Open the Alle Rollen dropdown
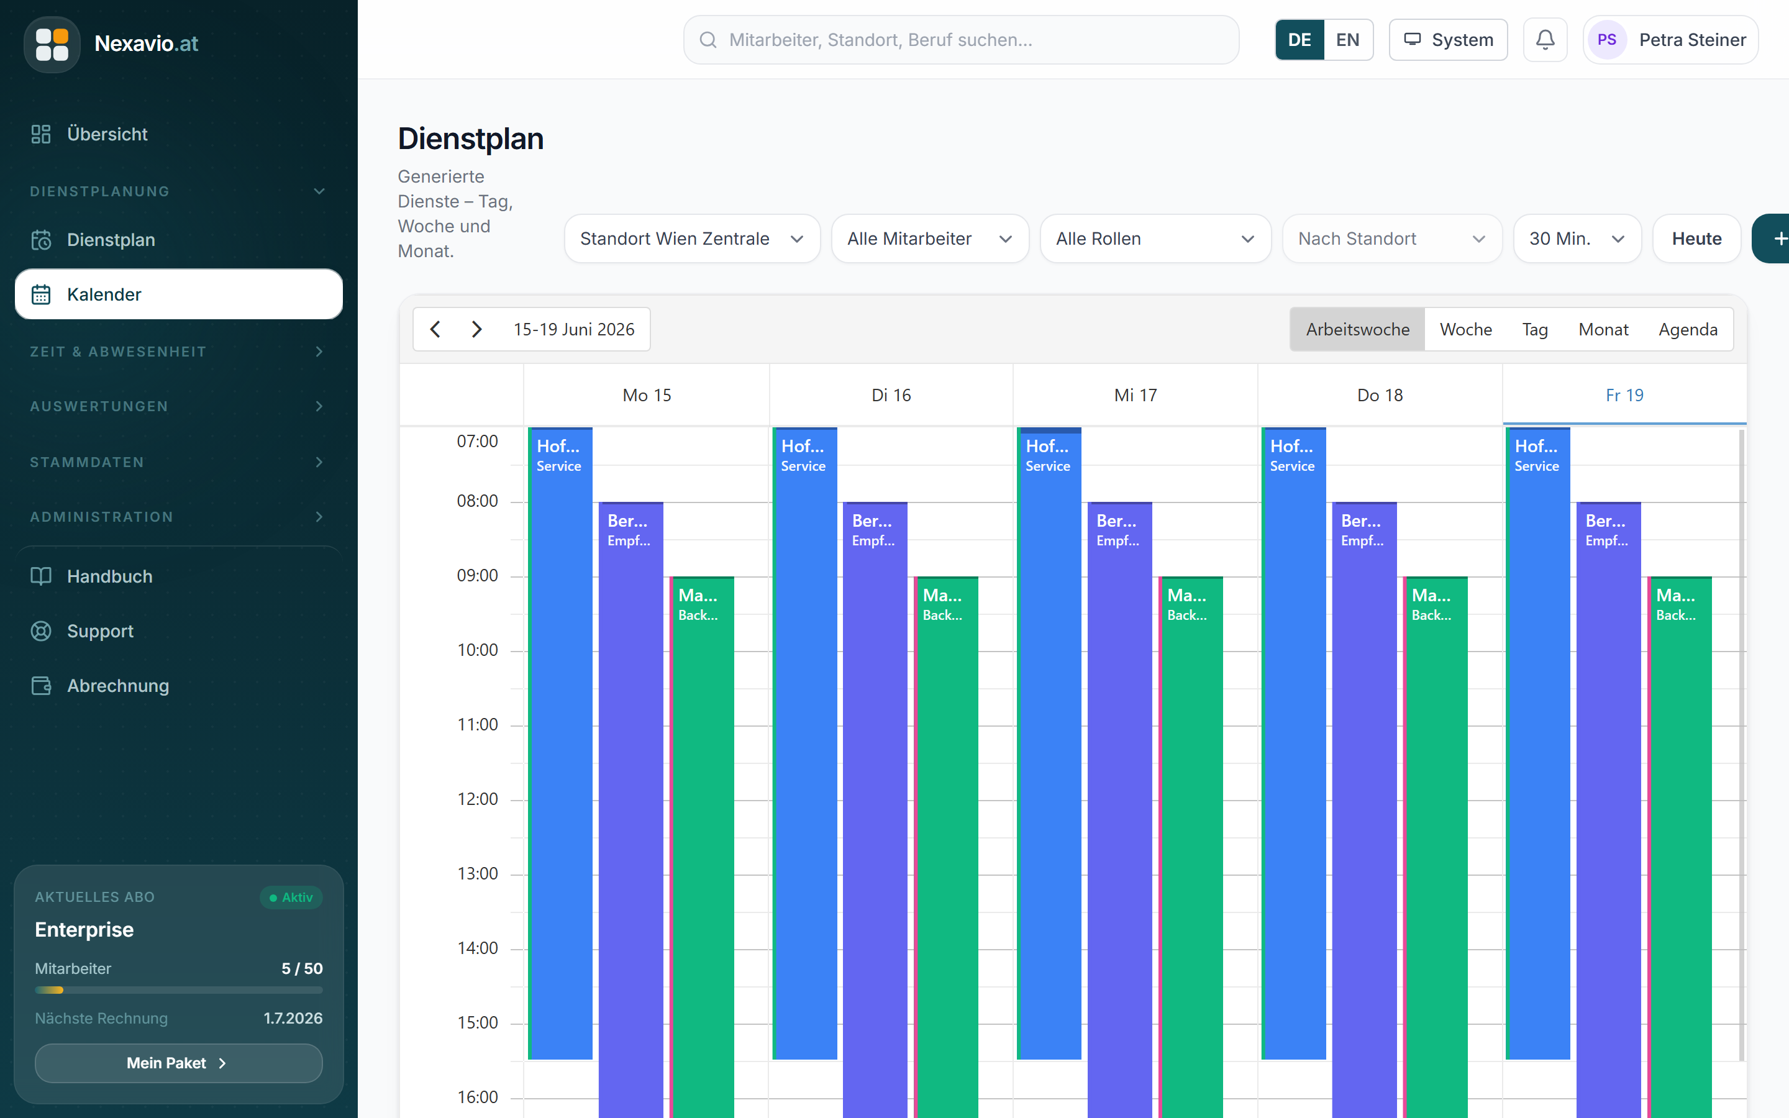Screen dimensions: 1789x1118 1155,239
